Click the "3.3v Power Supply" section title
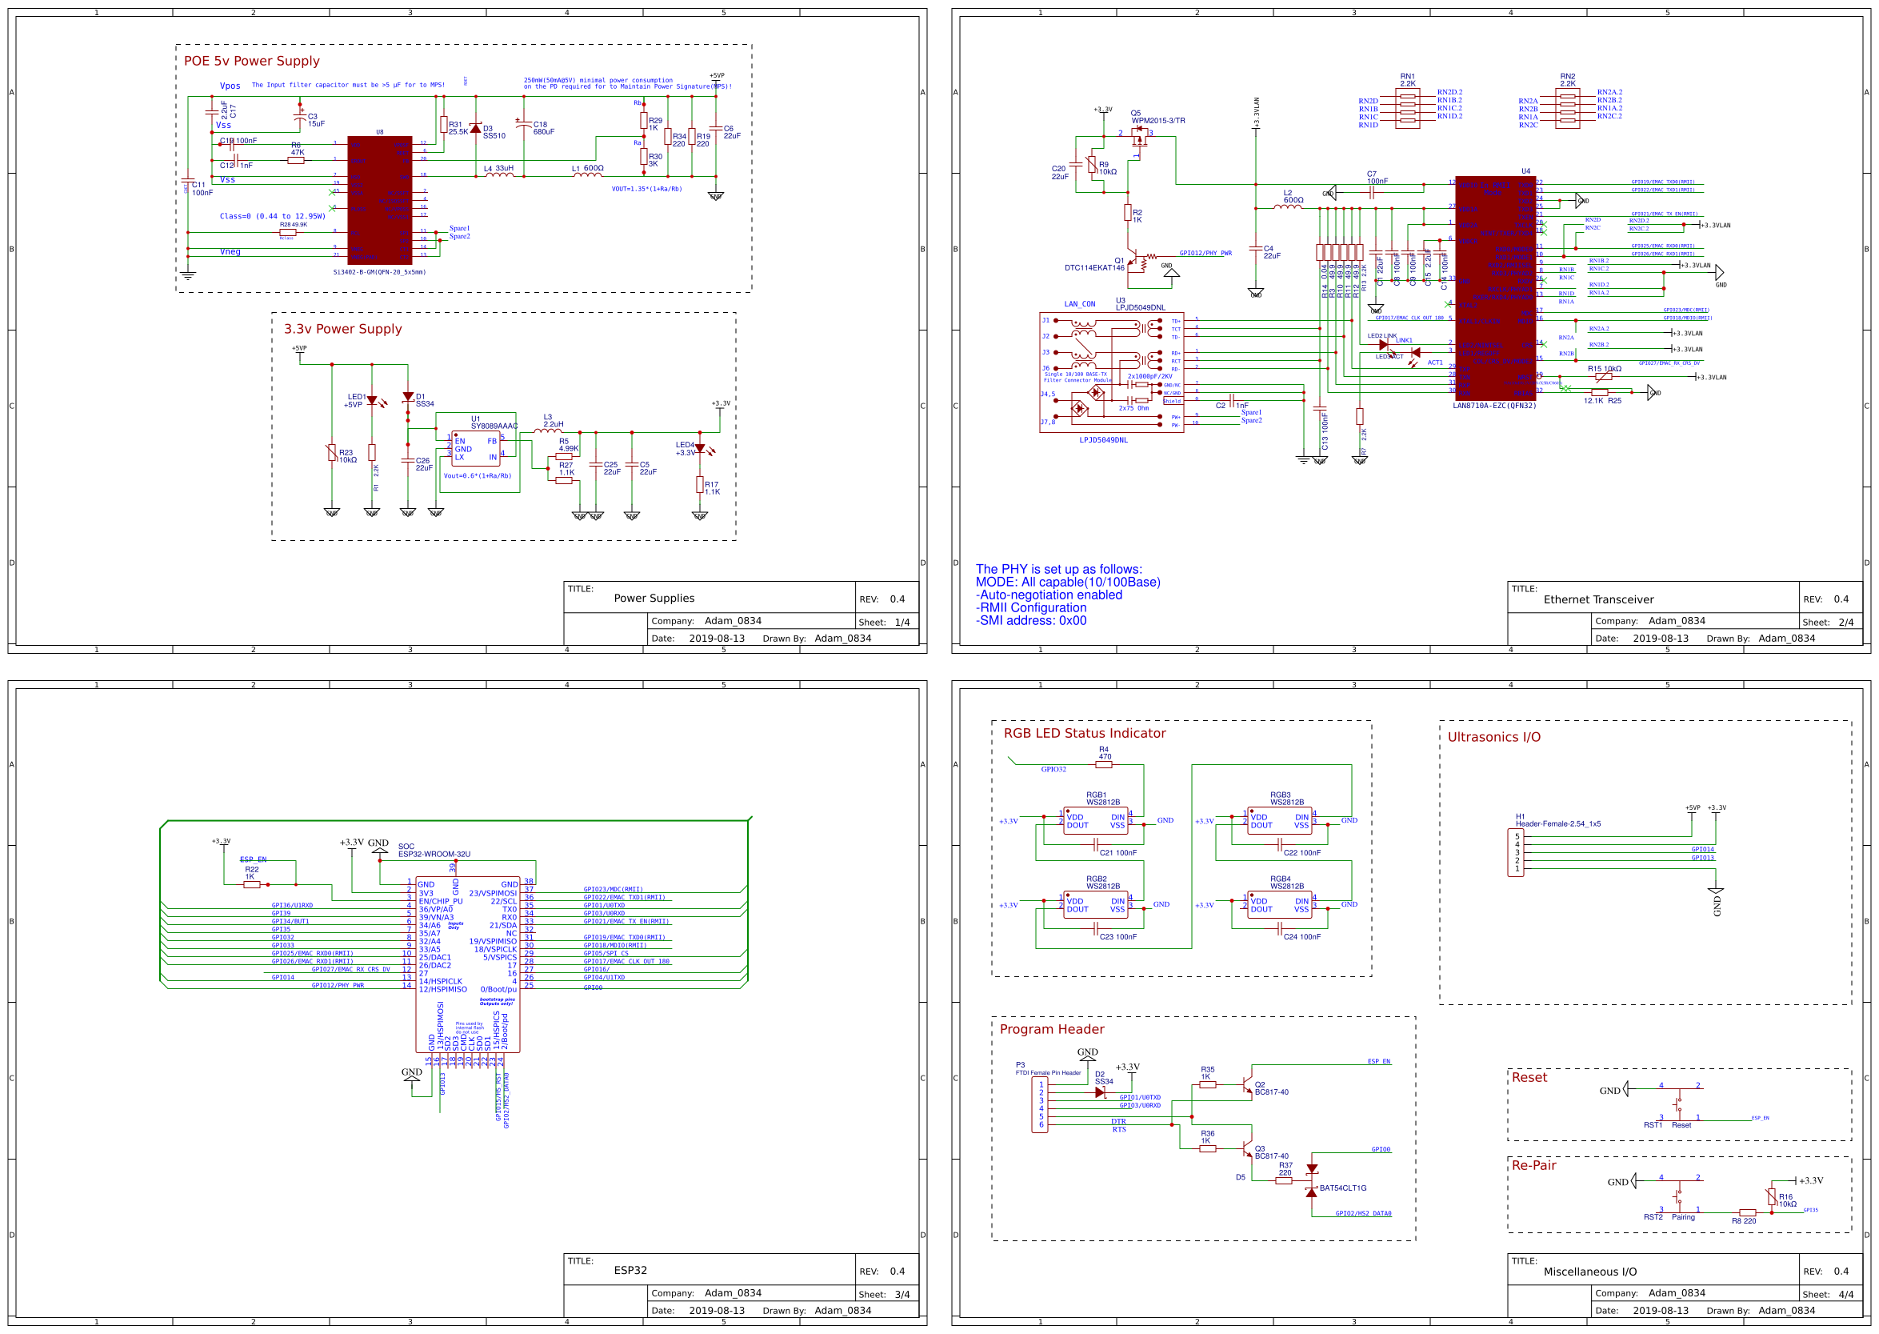1879x1334 pixels. tap(342, 329)
